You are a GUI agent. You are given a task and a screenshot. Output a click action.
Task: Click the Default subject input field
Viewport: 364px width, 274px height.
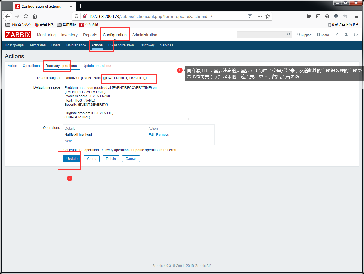(x=126, y=78)
